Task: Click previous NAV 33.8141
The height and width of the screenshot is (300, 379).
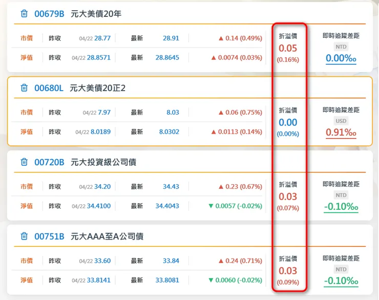Action: [99, 280]
